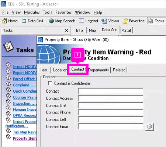Open the OPRA Request task link

click(x=25, y=115)
